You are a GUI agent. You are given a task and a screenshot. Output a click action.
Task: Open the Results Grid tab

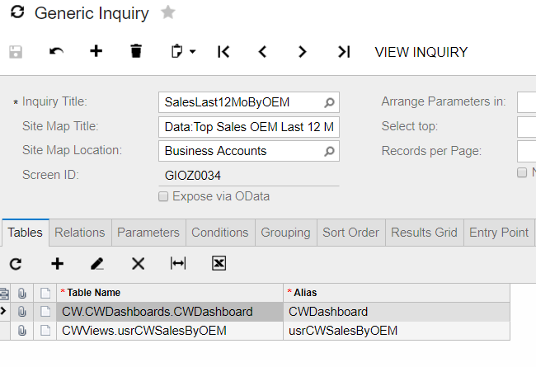pos(424,233)
